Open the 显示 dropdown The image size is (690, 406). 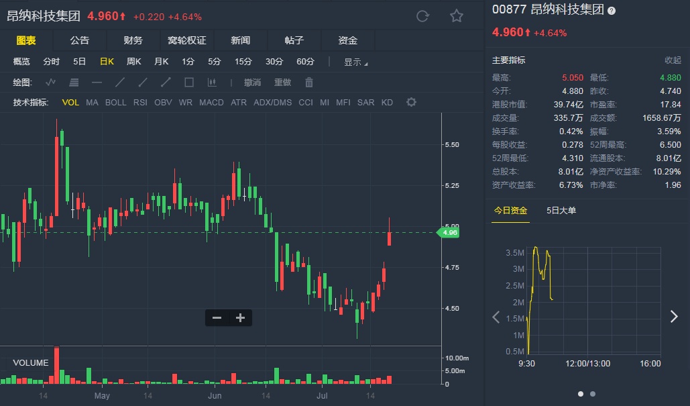pyautogui.click(x=355, y=62)
